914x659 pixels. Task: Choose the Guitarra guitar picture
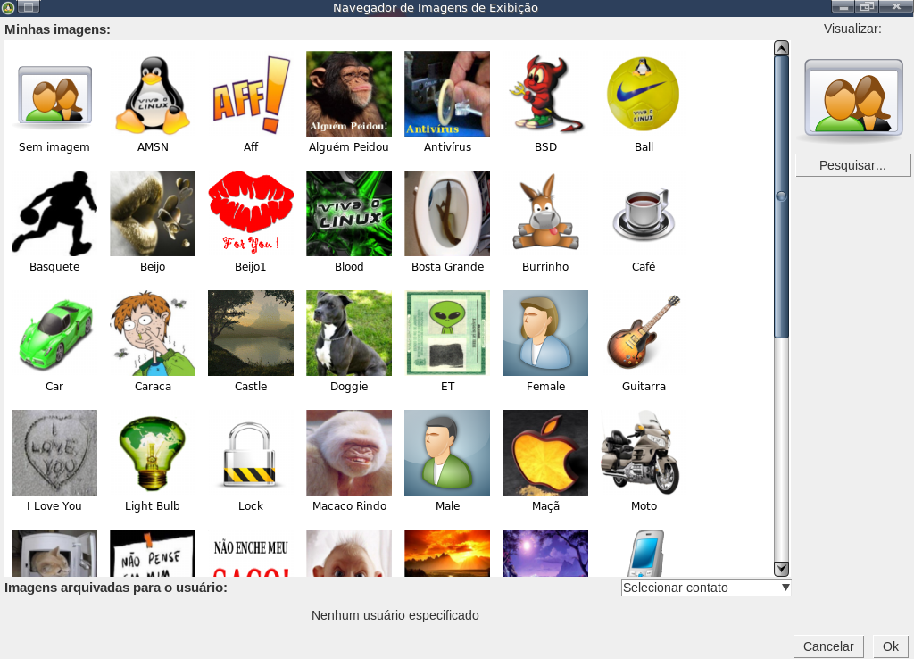644,333
